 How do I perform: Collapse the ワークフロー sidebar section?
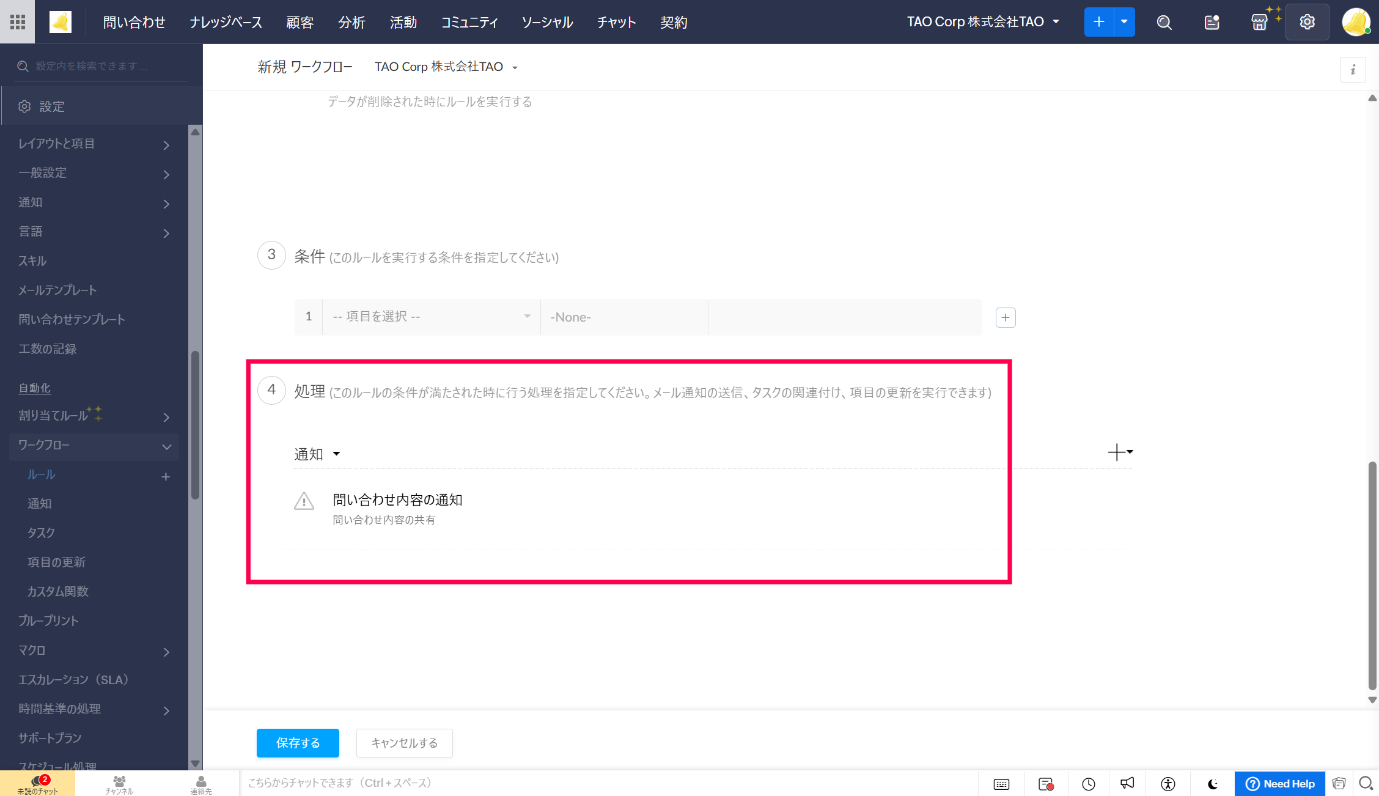pyautogui.click(x=166, y=447)
